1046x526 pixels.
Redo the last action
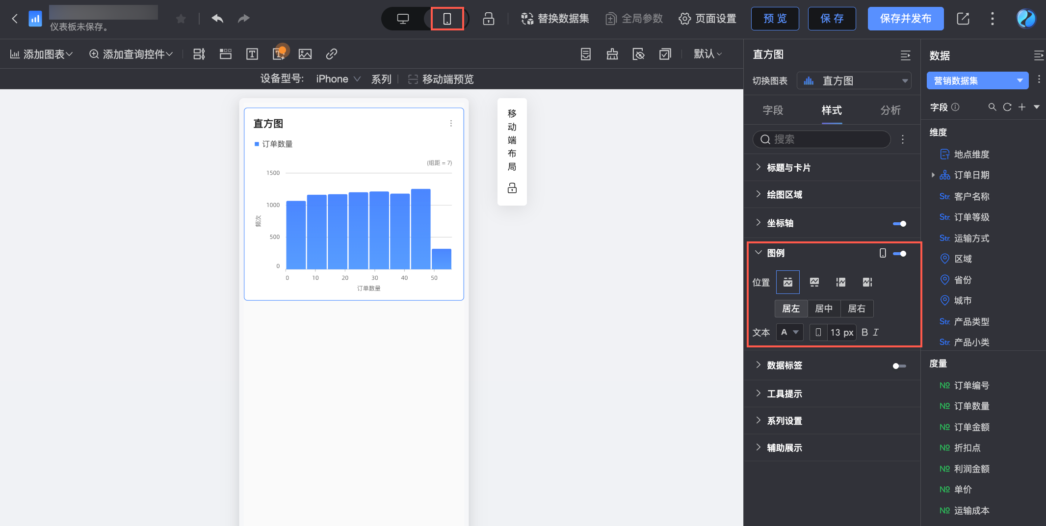pos(244,19)
